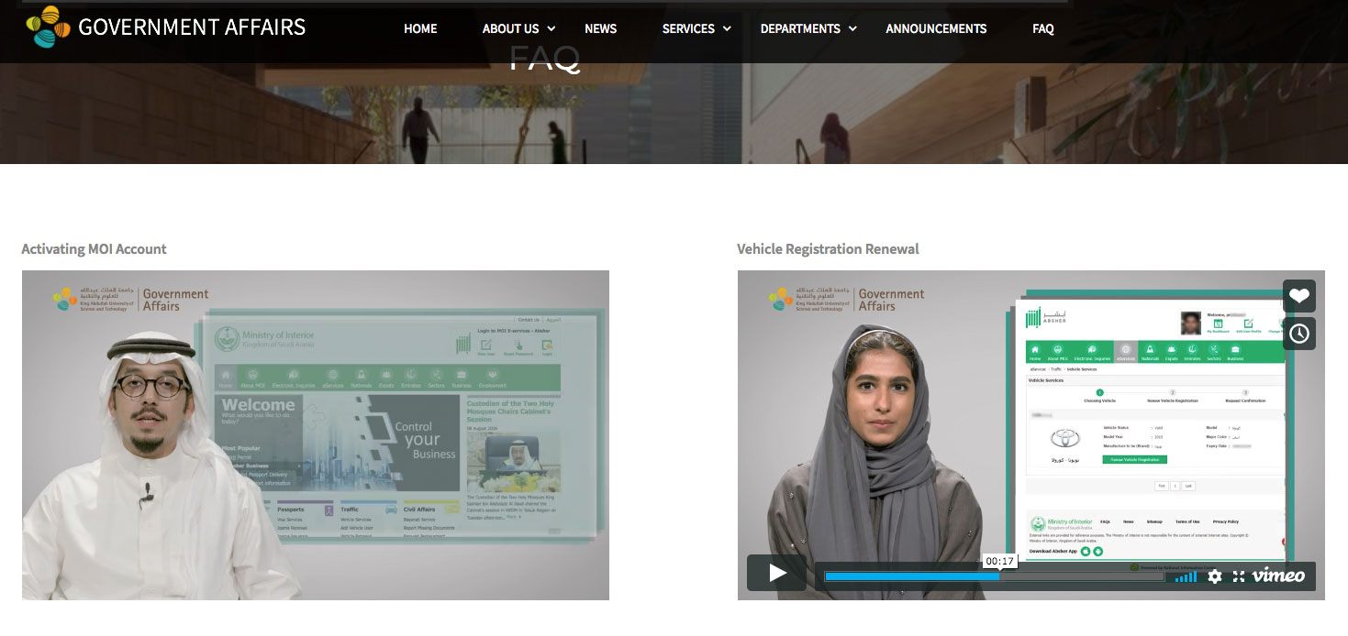Add video to Watch Later with clock icon
Screen dimensions: 1348x636
[1298, 334]
